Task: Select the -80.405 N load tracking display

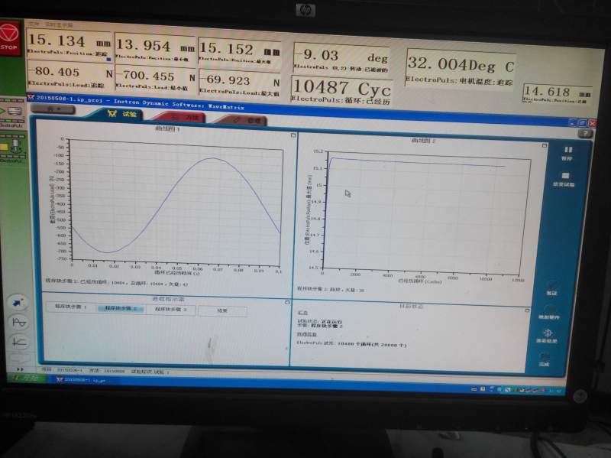Action: [70, 76]
